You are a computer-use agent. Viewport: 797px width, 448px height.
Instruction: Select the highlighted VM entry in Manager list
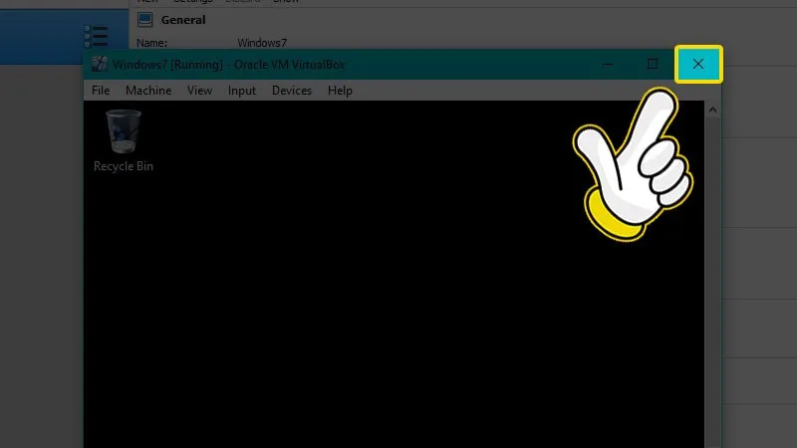coord(40,38)
